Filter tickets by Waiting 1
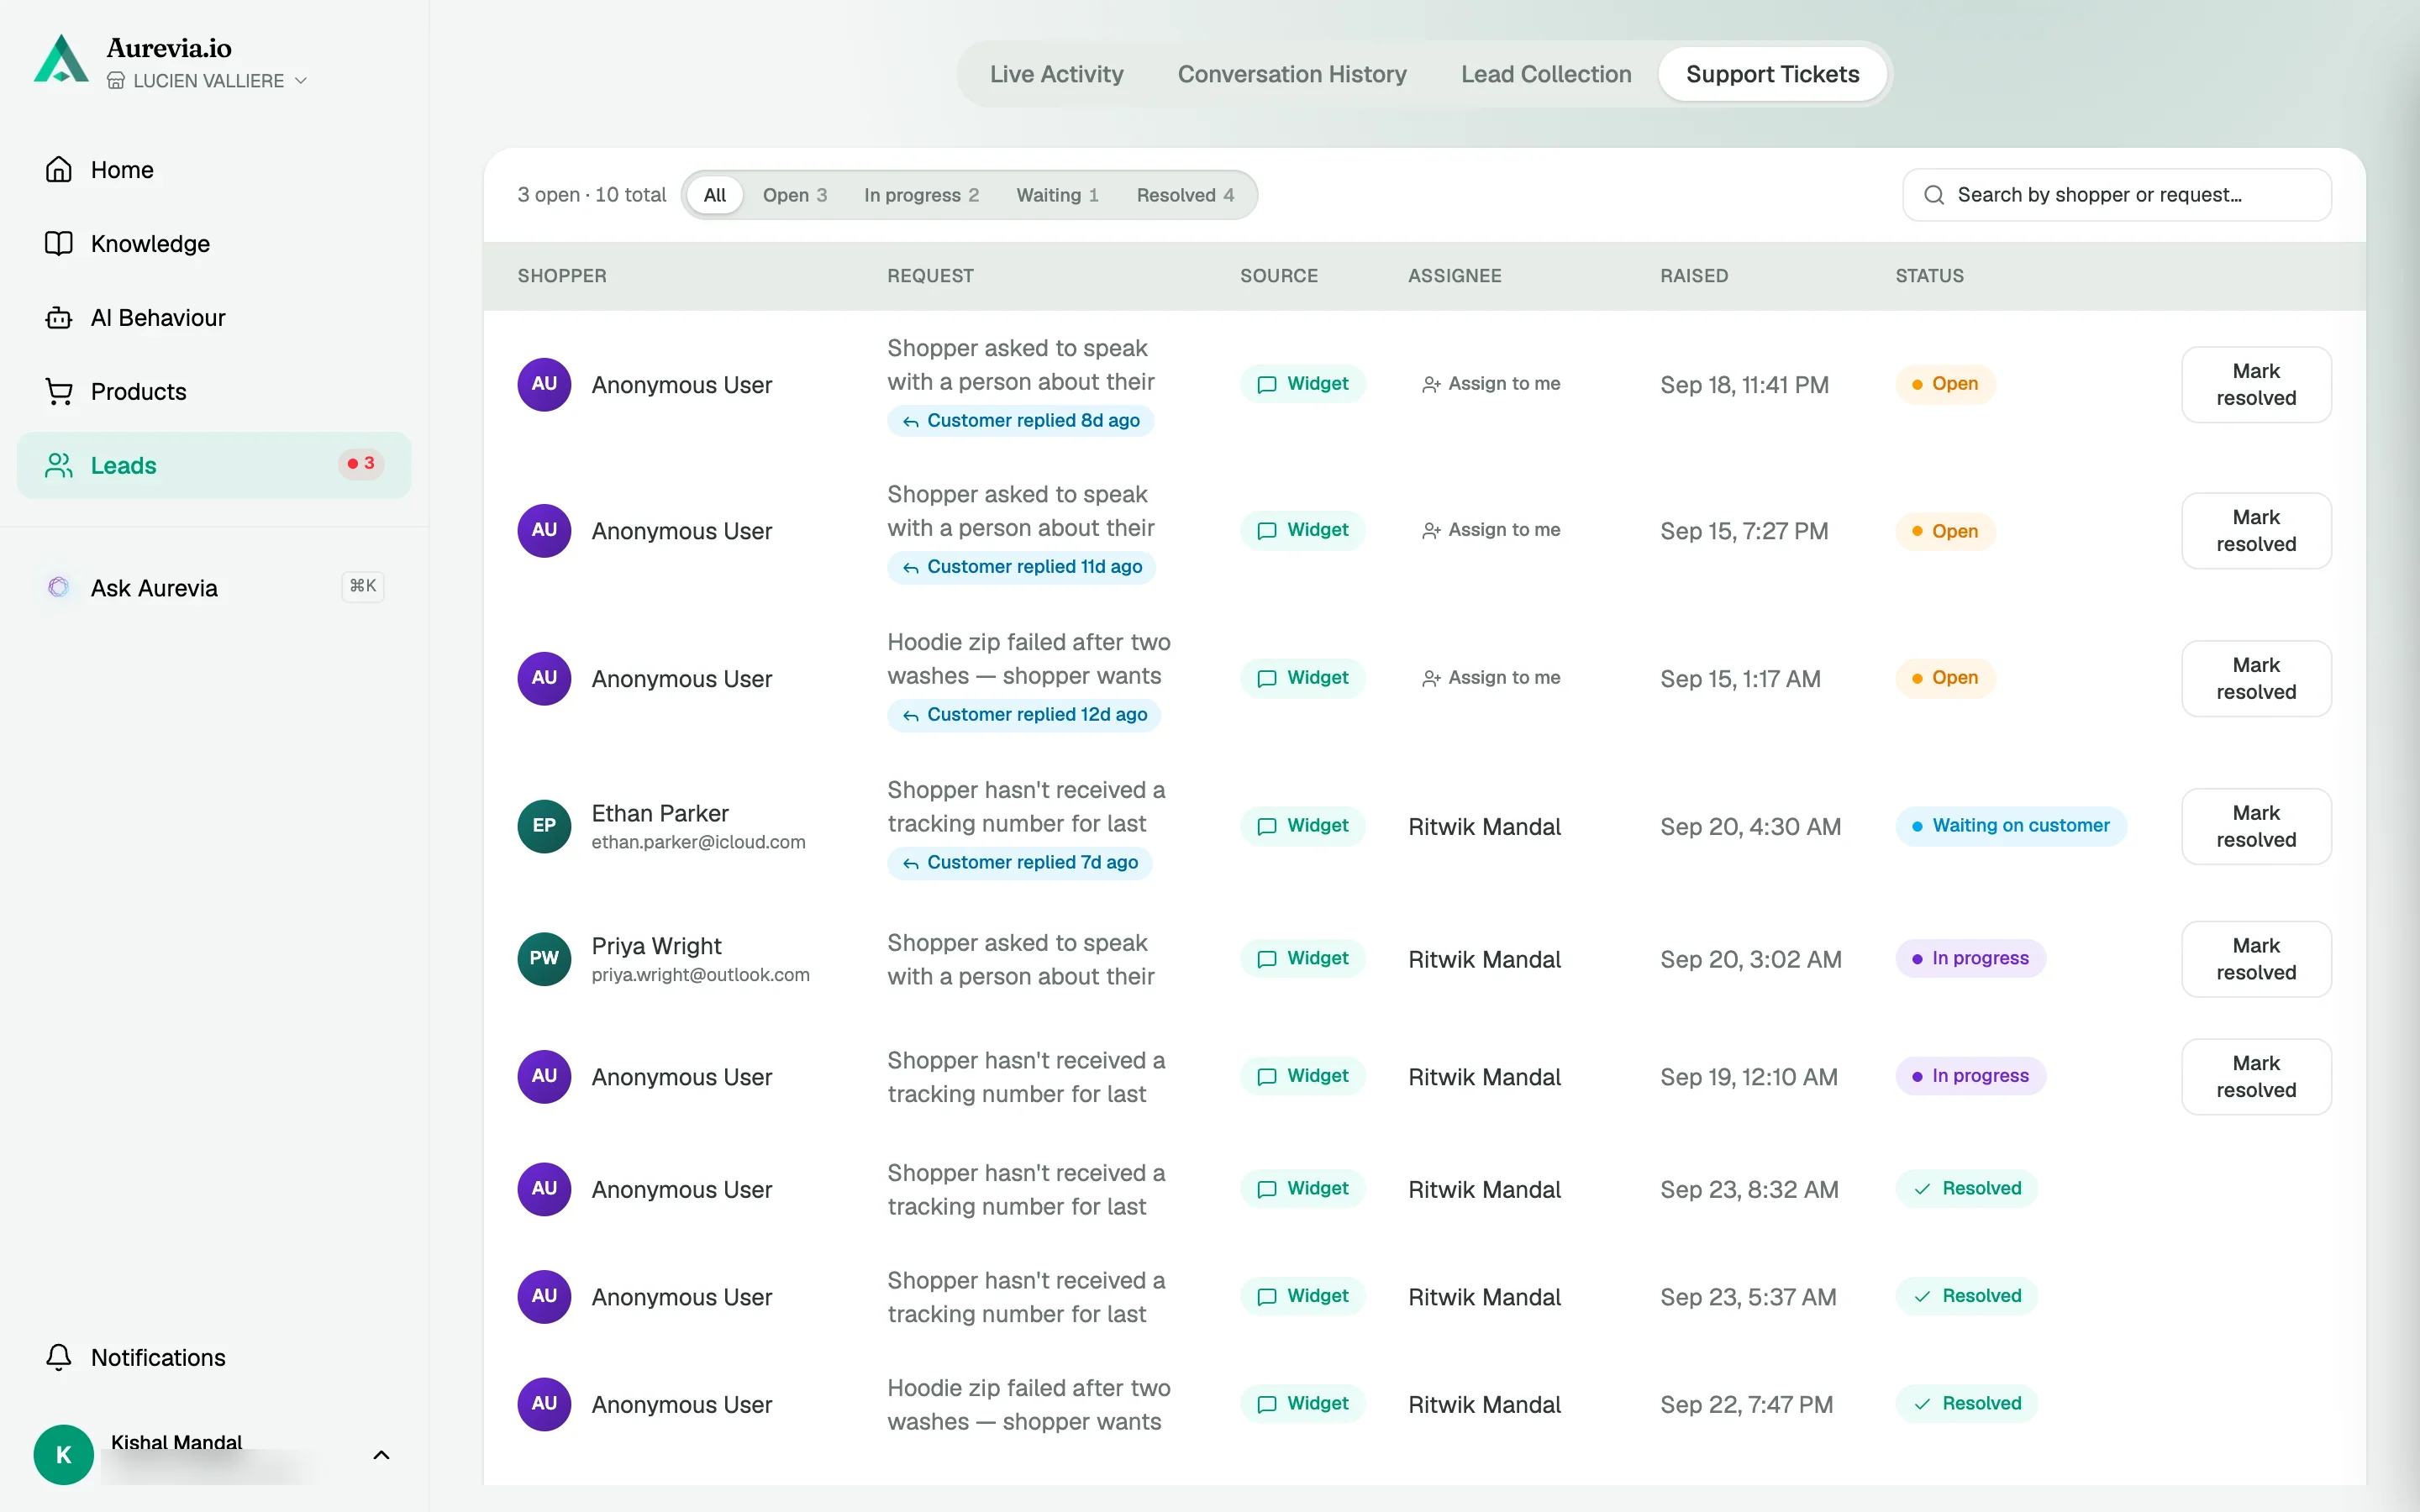Screen dimensions: 2420x1512 click(1057, 195)
